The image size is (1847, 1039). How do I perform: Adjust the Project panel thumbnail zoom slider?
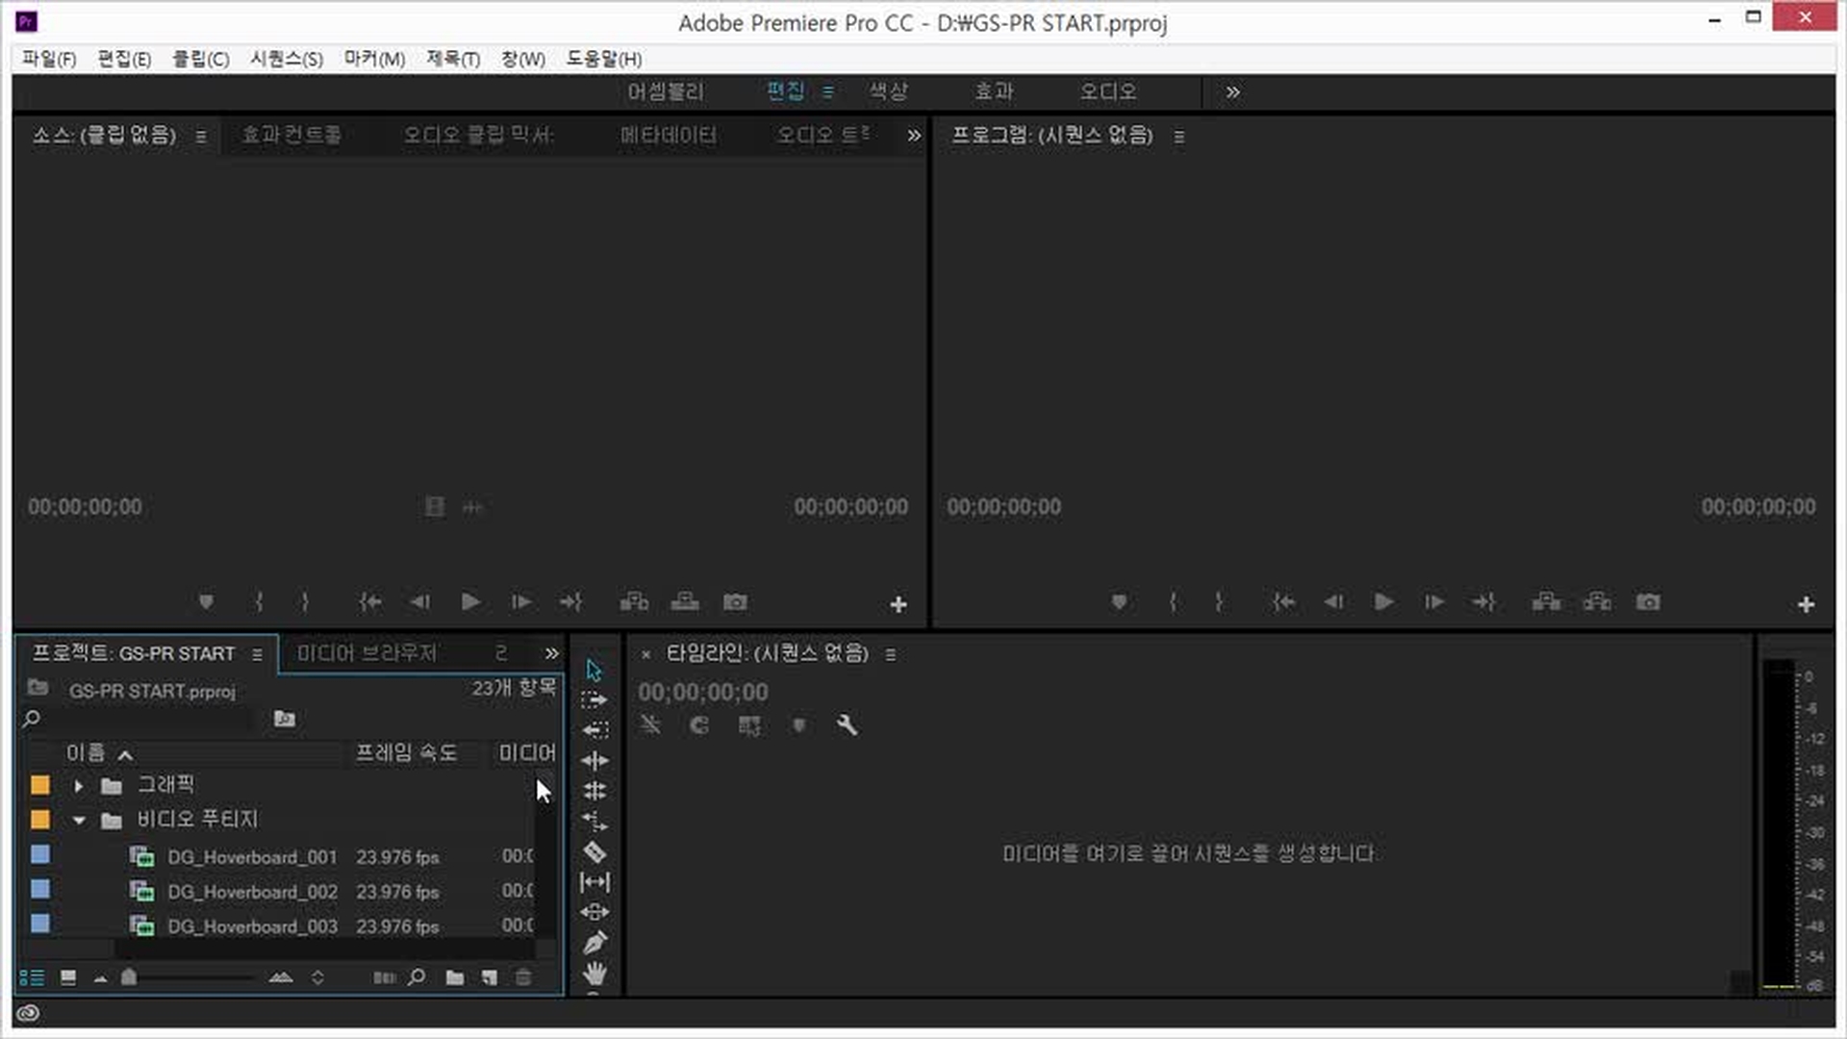click(129, 977)
